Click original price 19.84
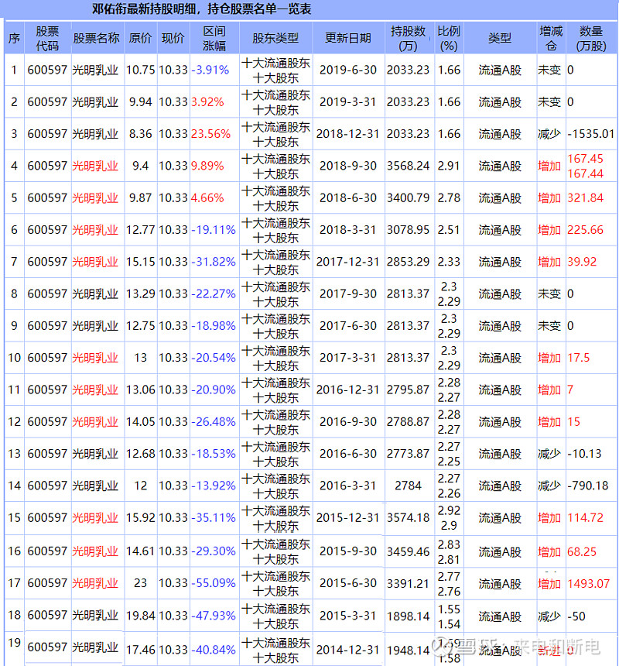 [x=140, y=616]
